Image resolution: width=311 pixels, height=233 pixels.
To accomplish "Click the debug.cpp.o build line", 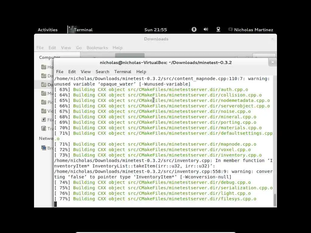I will pos(152,182).
